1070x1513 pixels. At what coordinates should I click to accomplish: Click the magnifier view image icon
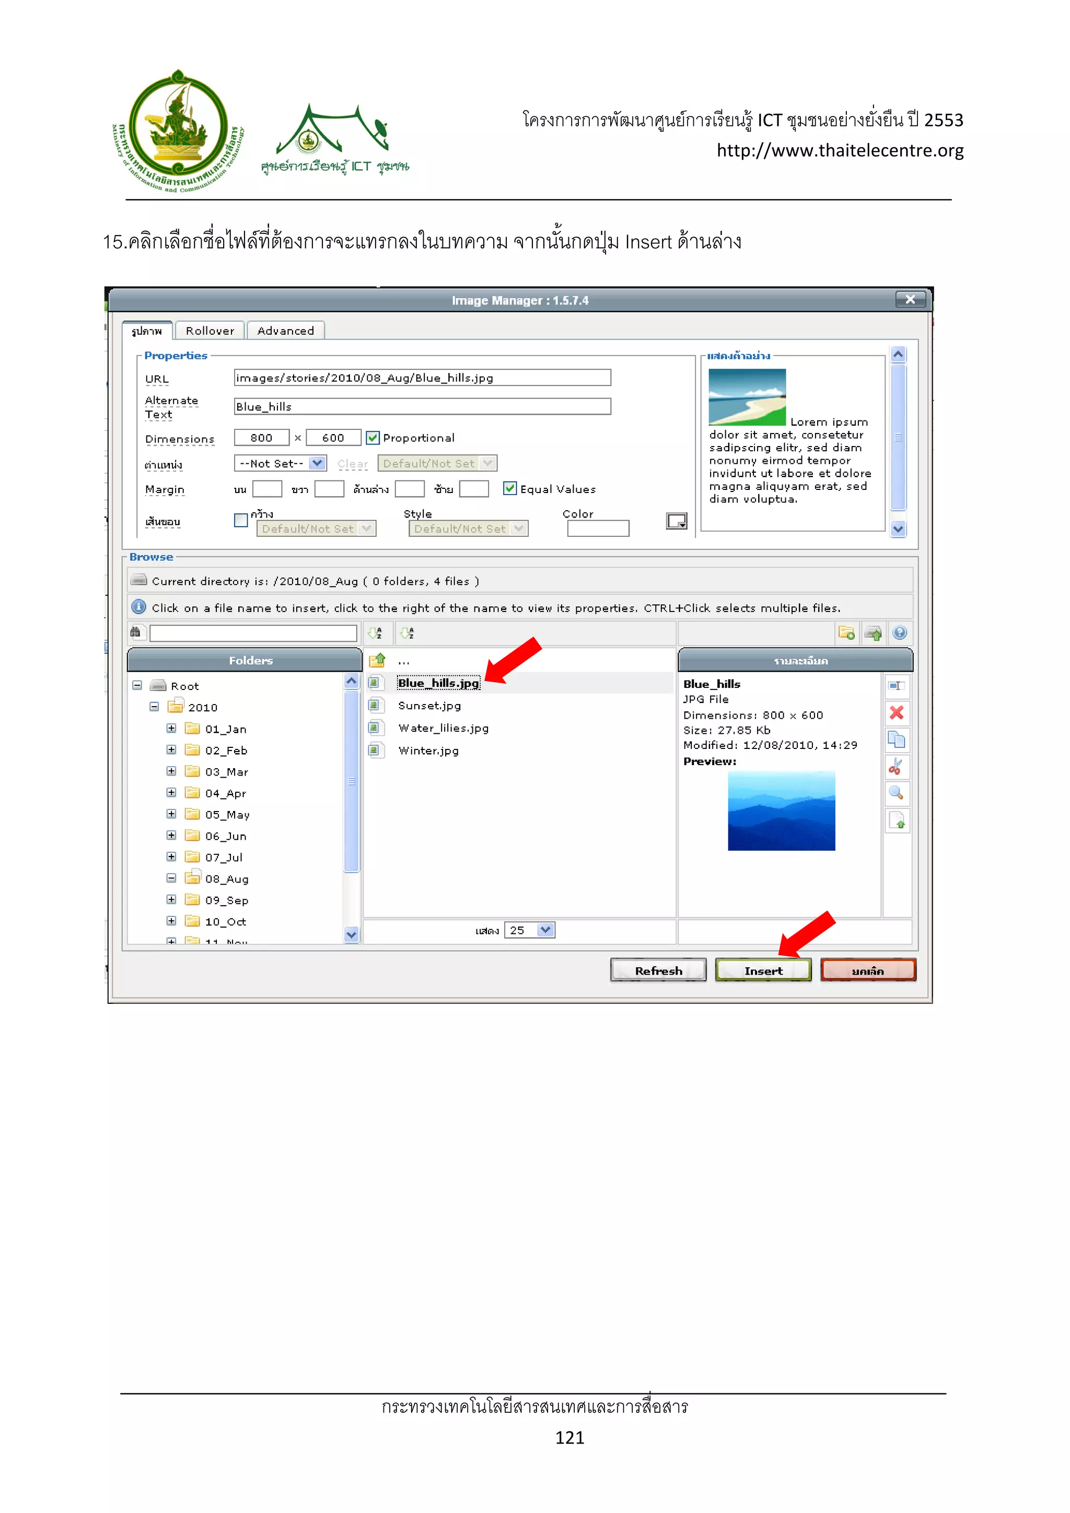pos(896,793)
